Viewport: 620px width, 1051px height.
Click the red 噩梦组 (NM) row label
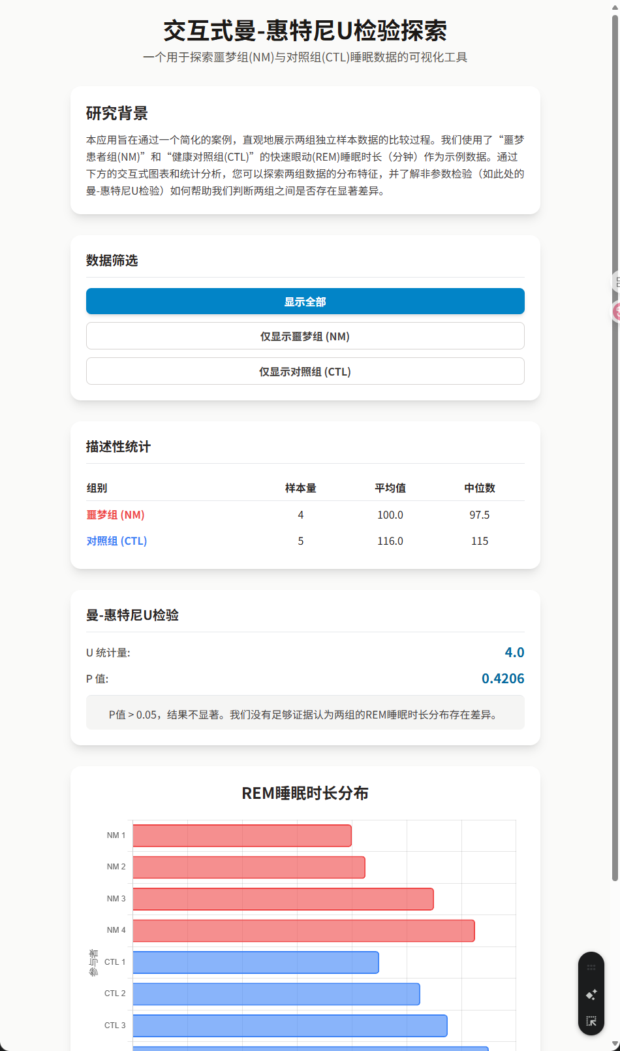(116, 515)
